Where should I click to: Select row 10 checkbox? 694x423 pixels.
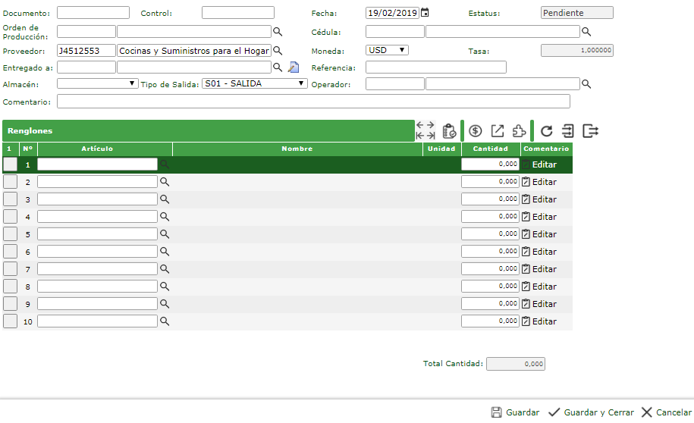tap(10, 321)
